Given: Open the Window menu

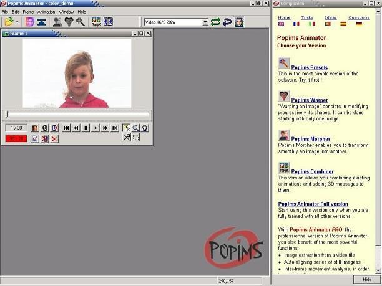Looking at the screenshot, I should [66, 12].
